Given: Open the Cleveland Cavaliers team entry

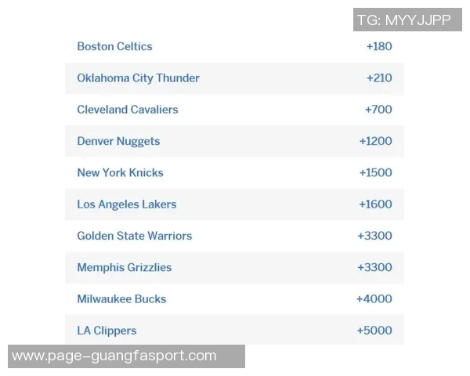Looking at the screenshot, I should coord(127,110).
